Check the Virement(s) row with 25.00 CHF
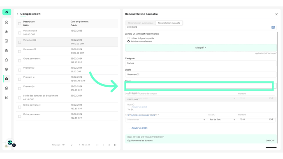Image resolution: width=283 pixels, height=159 pixels. pos(19,70)
